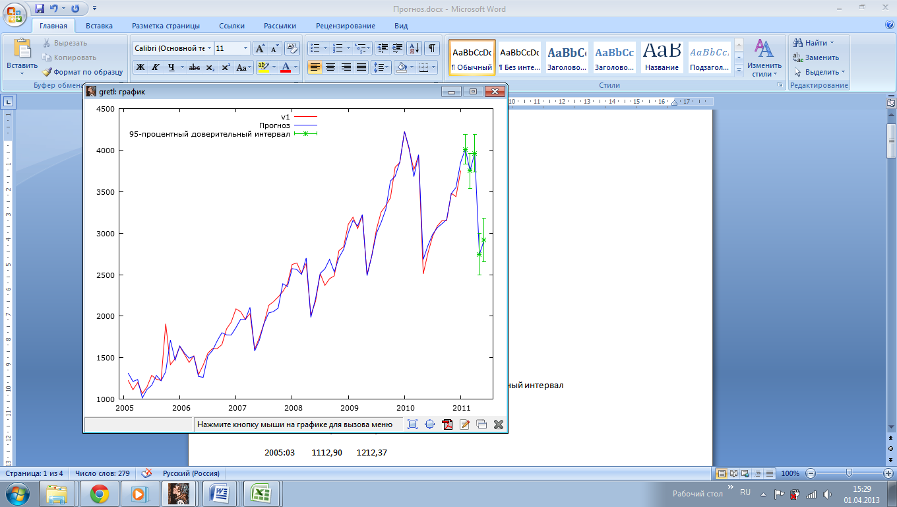Open Word Help question mark
This screenshot has width=897, height=507.
(x=890, y=25)
